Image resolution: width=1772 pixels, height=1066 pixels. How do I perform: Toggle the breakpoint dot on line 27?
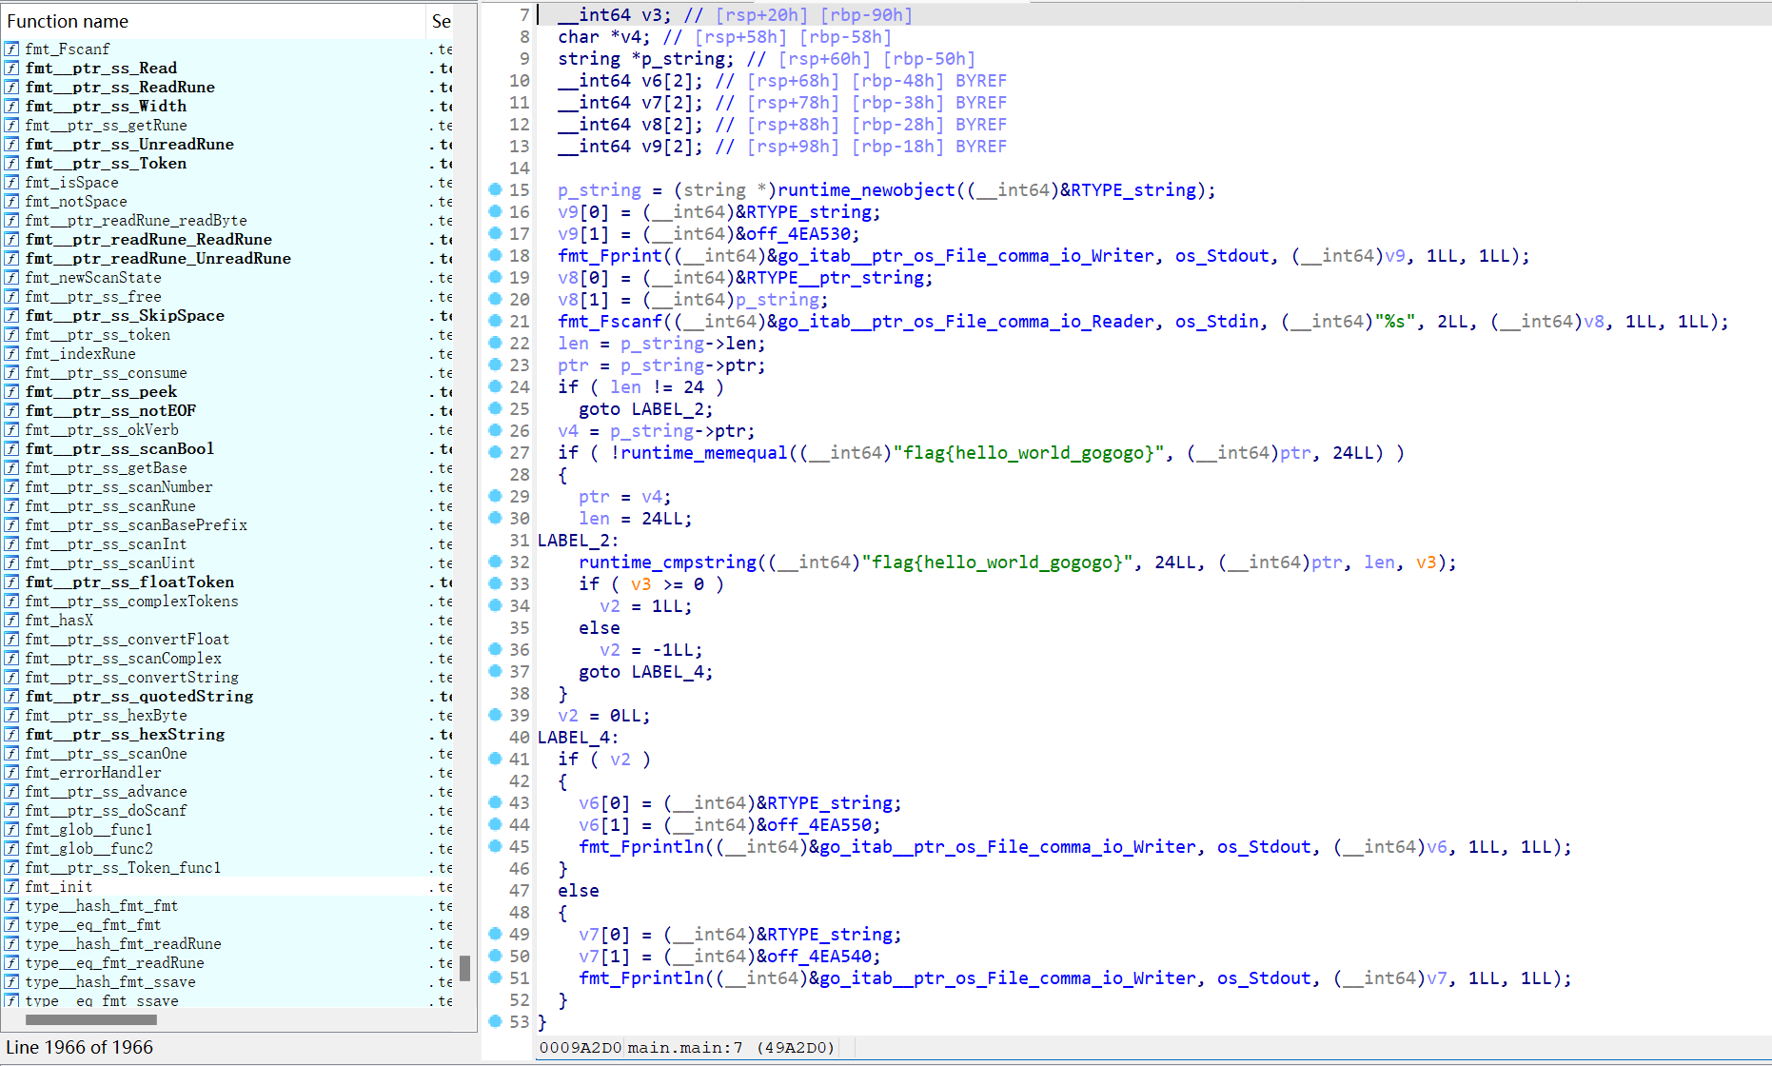495,452
